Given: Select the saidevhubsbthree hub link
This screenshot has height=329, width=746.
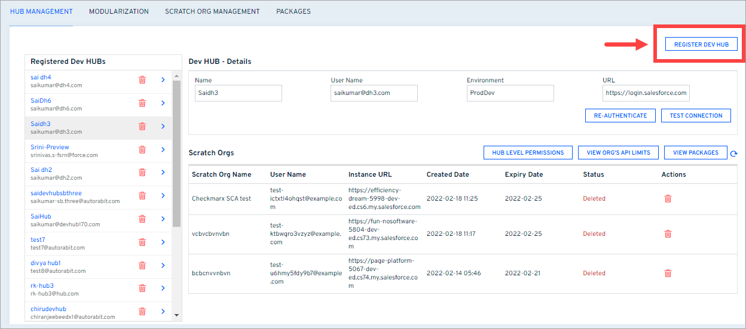Looking at the screenshot, I should point(56,193).
